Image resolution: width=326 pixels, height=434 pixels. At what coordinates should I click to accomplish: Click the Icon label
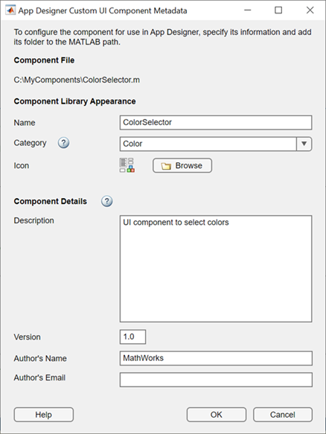pos(22,165)
